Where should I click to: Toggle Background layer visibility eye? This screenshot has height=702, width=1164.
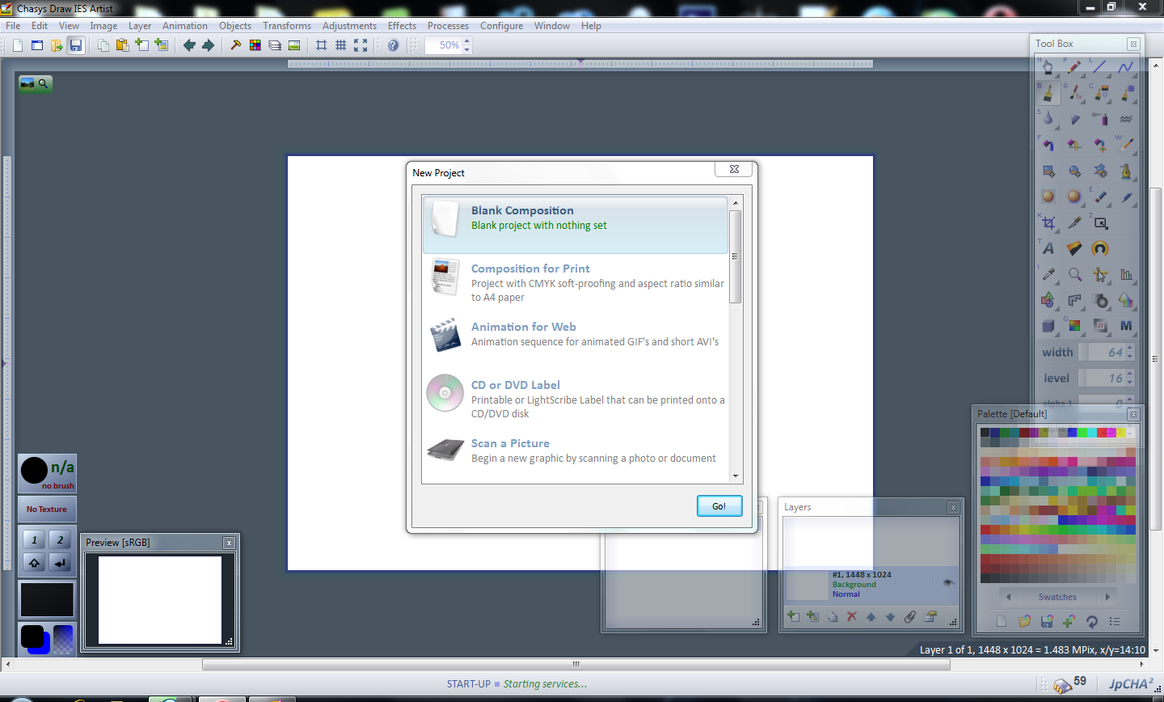click(949, 582)
